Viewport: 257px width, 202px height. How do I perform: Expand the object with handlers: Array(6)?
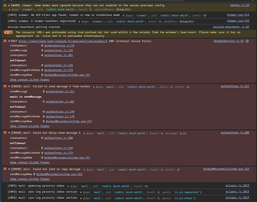tap(79, 21)
